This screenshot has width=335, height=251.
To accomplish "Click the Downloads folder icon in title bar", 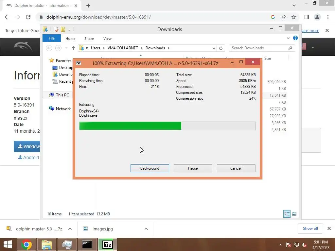I will point(45,29).
